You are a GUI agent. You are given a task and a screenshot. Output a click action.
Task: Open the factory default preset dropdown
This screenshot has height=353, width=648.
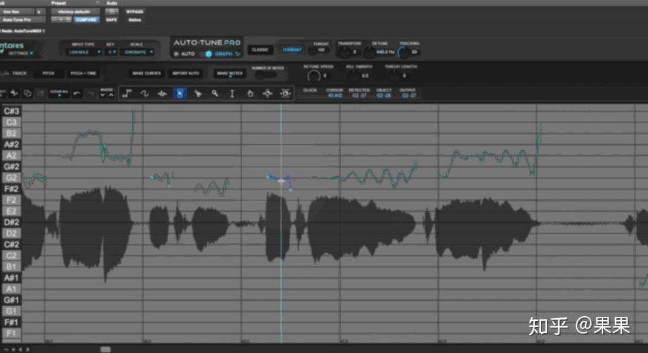pos(75,12)
